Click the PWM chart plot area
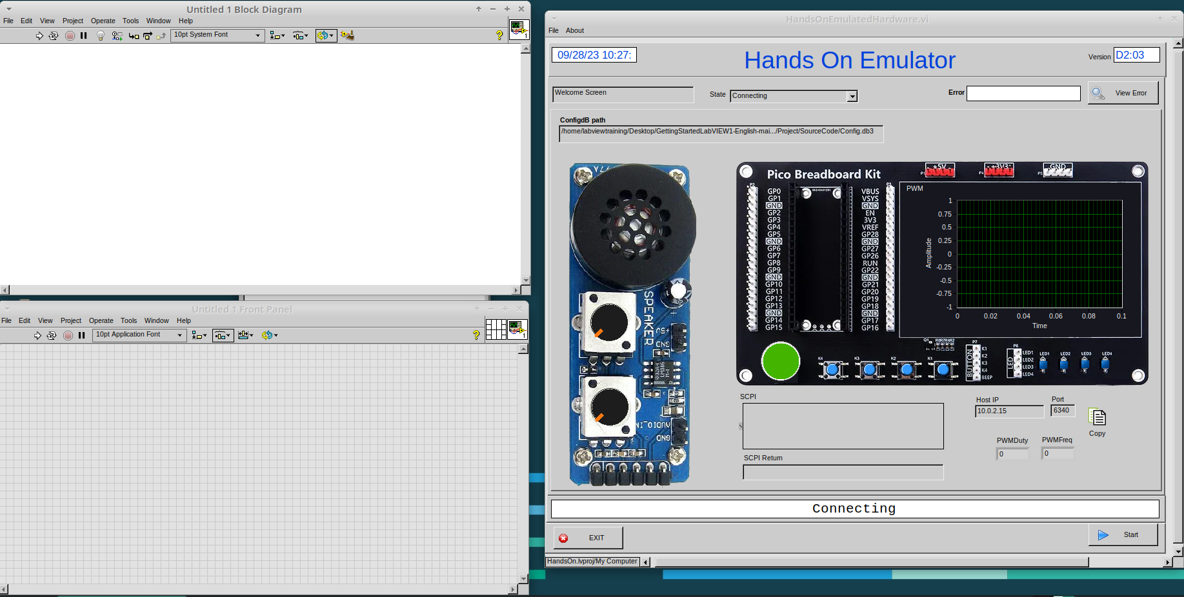Screen dimensions: 1184x597 (1039, 254)
